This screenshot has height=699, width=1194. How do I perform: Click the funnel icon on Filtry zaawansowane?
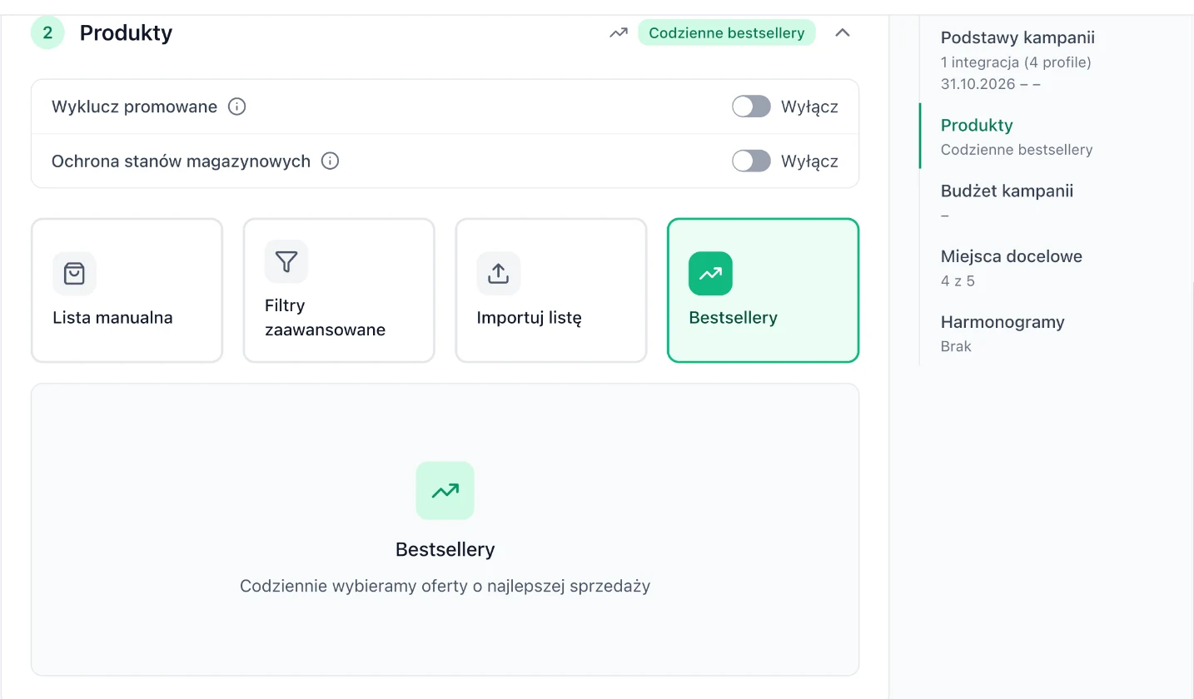pyautogui.click(x=286, y=262)
